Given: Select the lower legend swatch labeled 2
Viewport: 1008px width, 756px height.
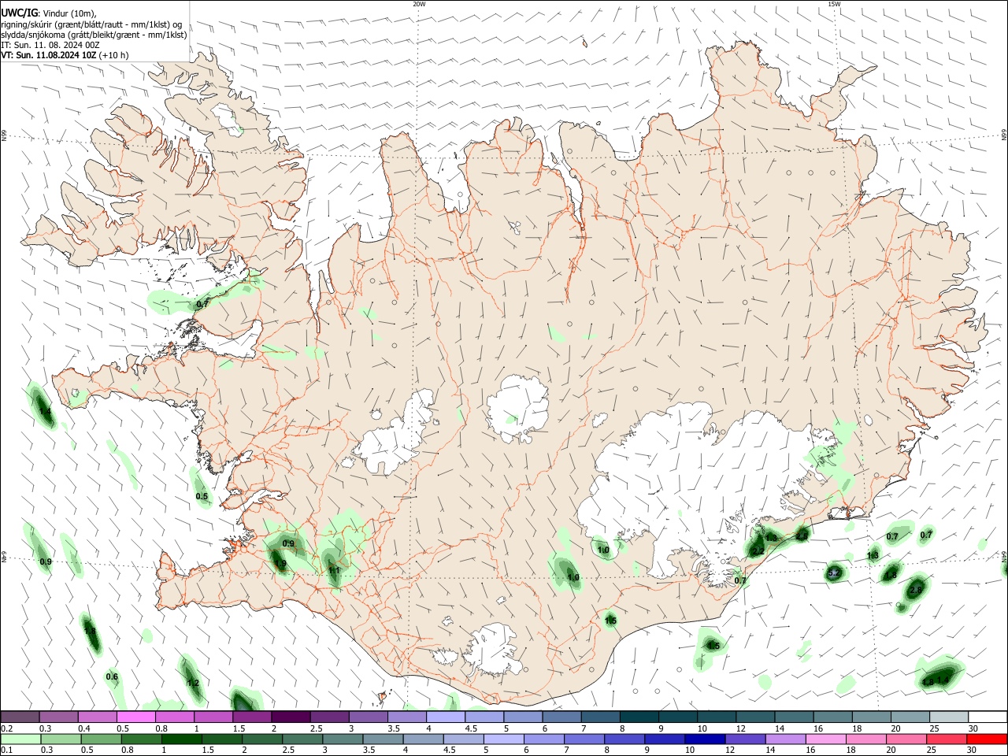Looking at the screenshot, I should point(263,739).
